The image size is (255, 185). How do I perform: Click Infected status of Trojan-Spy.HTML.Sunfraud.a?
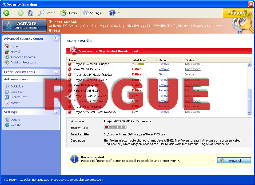coord(191,74)
